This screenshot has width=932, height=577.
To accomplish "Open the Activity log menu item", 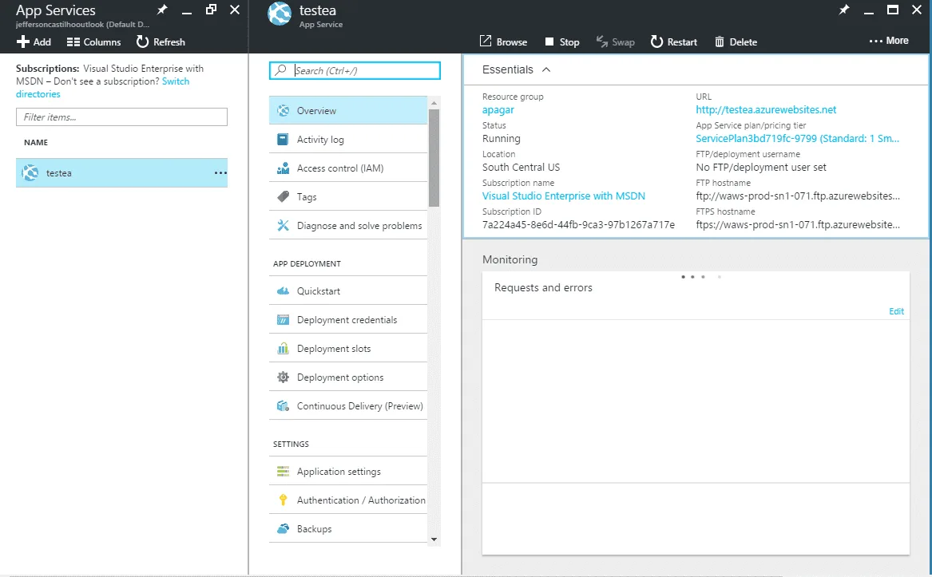I will pos(347,139).
